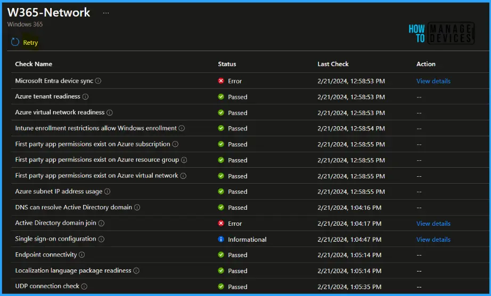Viewport: 491px width, 296px height.
Task: Show info for Azure tenant readiness
Action: coord(85,97)
